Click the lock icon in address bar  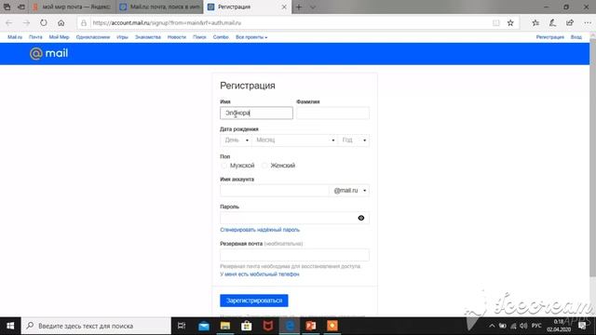click(x=84, y=22)
